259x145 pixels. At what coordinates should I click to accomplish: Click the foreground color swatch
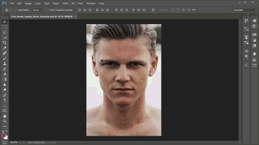(x=4, y=135)
